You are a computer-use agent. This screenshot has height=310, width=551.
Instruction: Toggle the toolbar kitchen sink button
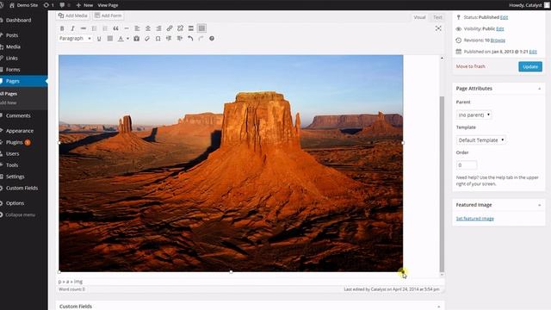201,28
